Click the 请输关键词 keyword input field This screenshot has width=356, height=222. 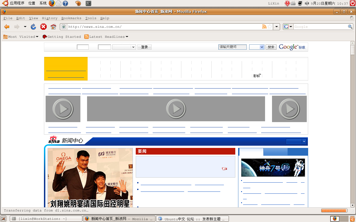coord(233,47)
